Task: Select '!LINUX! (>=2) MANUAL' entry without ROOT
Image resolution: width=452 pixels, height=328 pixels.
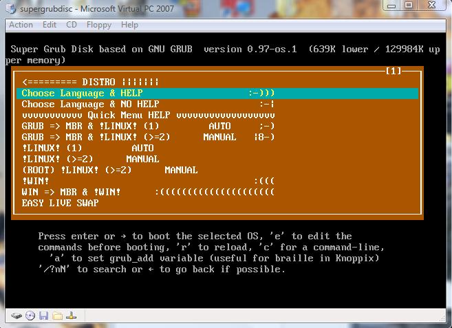Action: 217,159
